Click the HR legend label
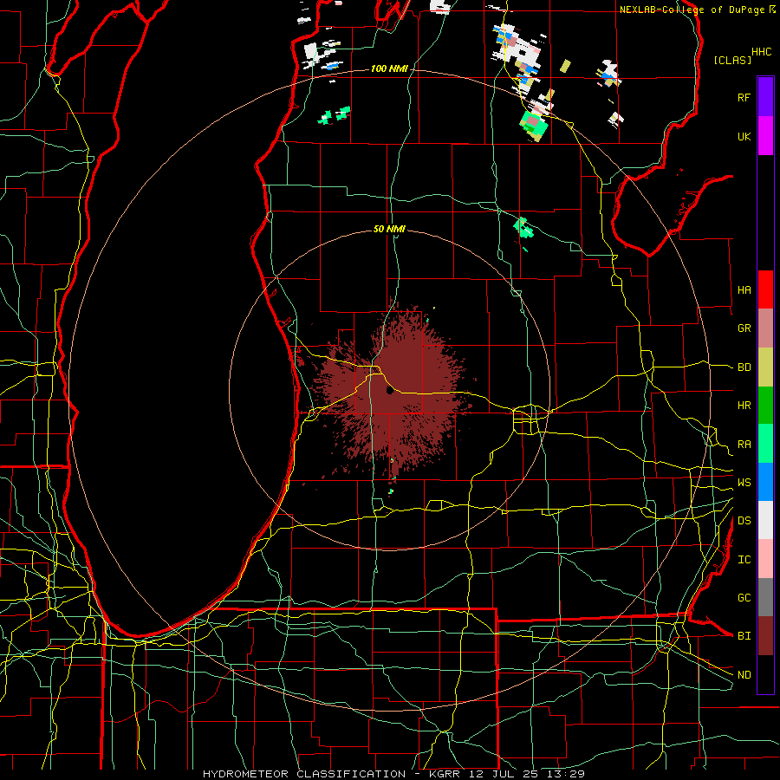780x780 pixels. click(744, 406)
